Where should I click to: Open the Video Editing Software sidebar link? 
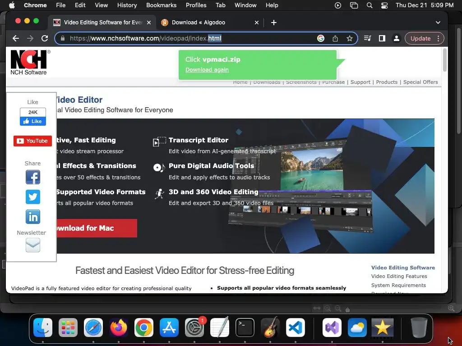(x=403, y=268)
